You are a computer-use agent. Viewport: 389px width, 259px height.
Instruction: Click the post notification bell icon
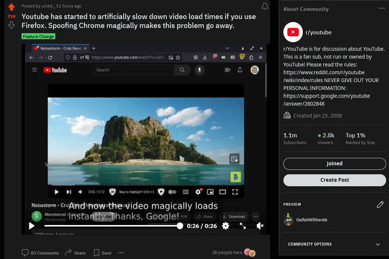tap(265, 6)
